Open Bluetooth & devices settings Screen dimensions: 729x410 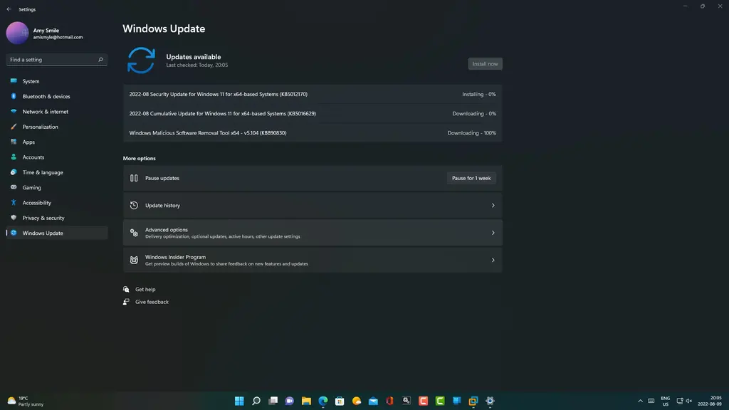[46, 97]
